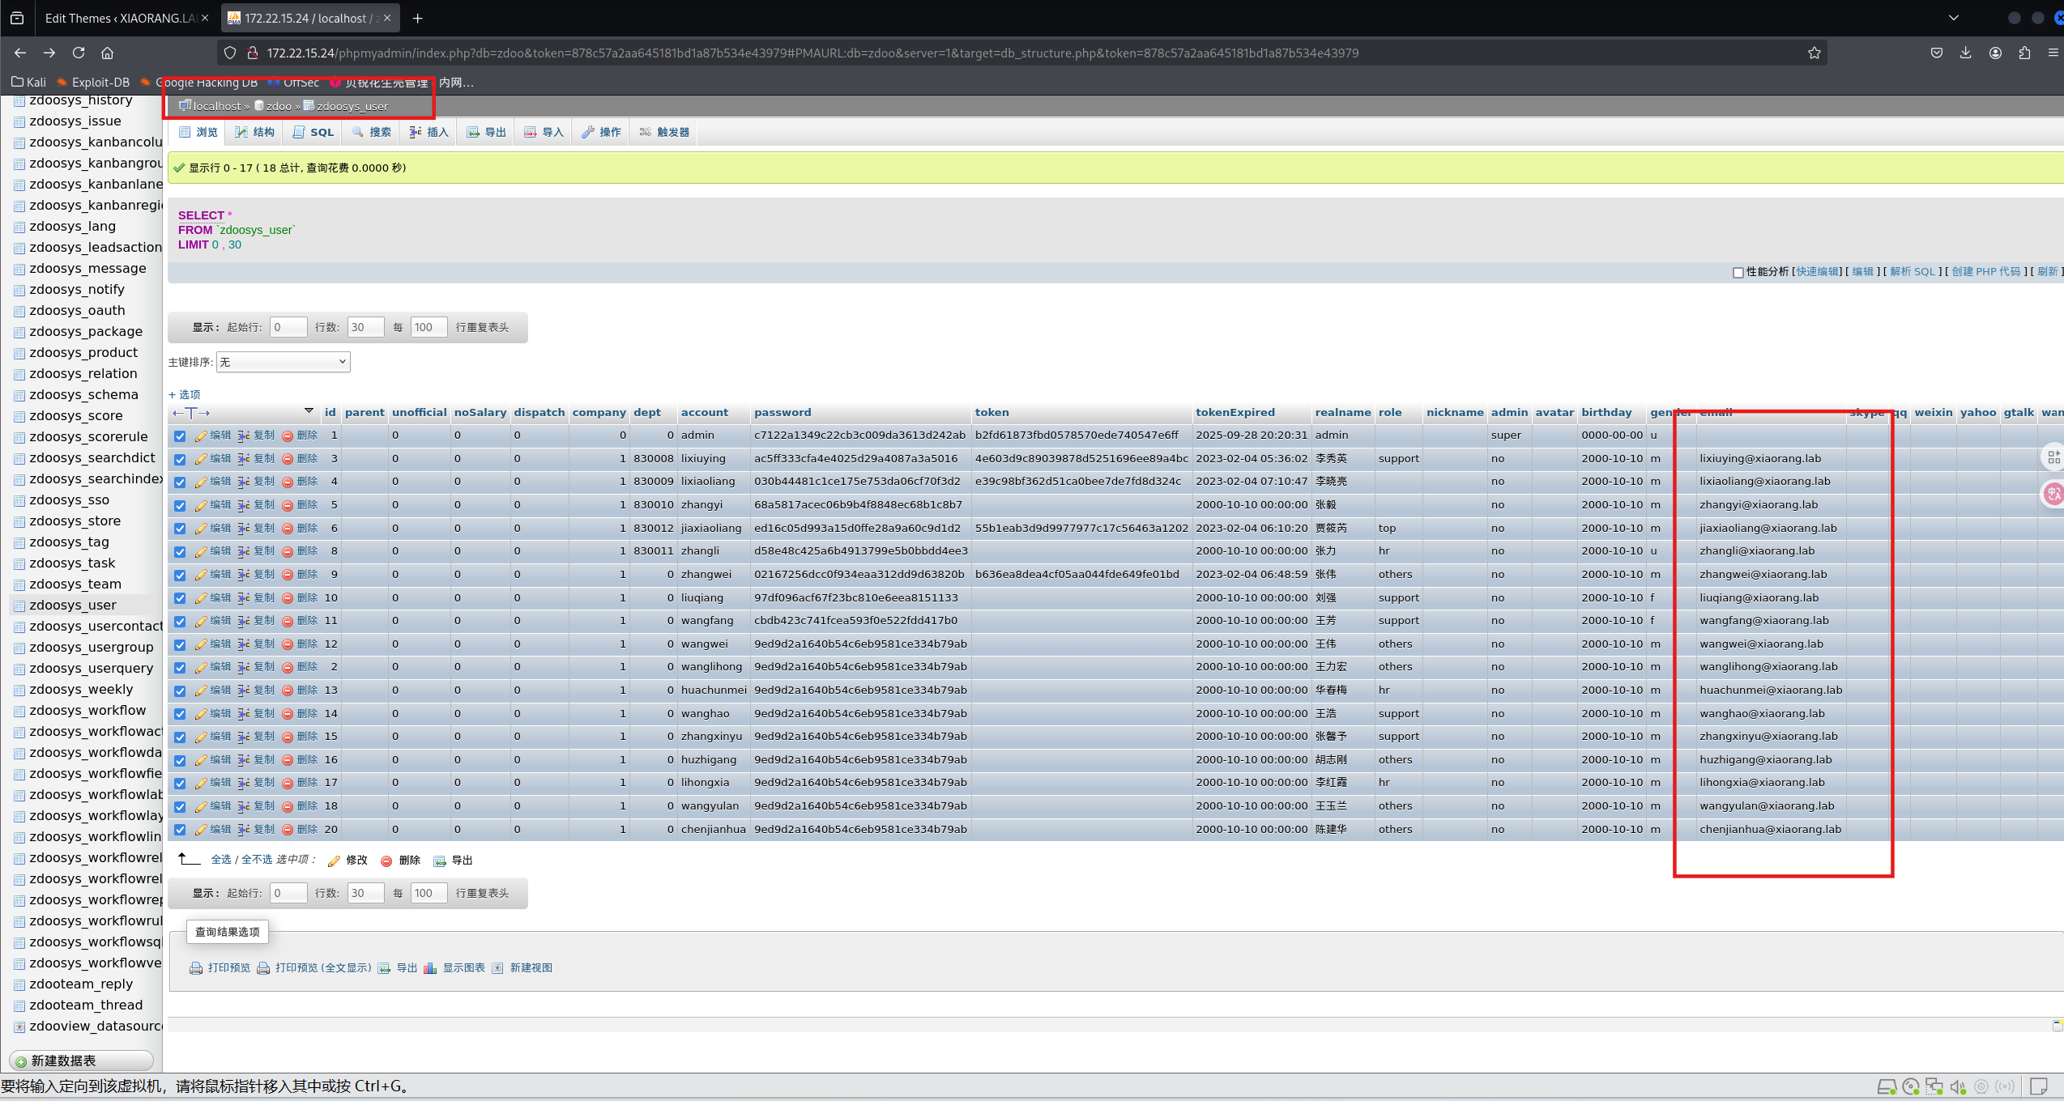Click the pencil edit icon for admin row
The height and width of the screenshot is (1101, 2064).
(201, 436)
